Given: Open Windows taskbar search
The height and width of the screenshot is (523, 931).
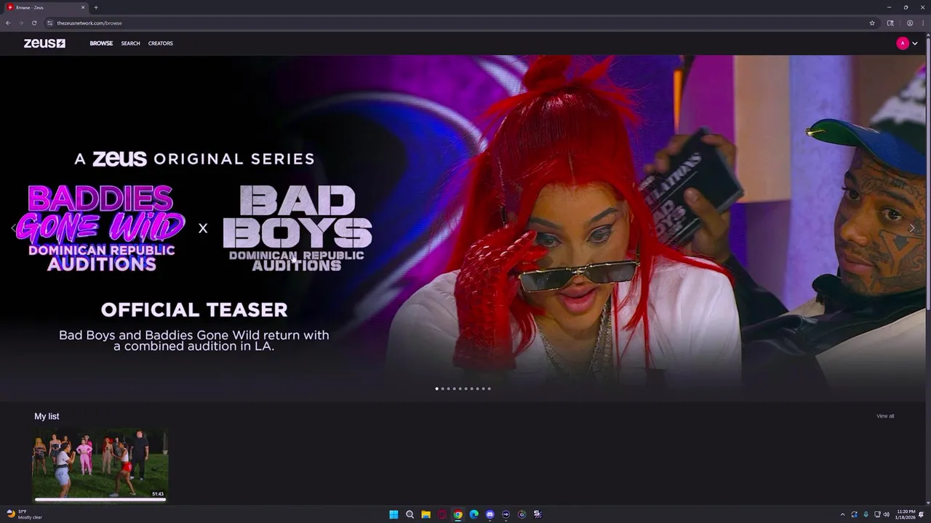Looking at the screenshot, I should tap(409, 514).
